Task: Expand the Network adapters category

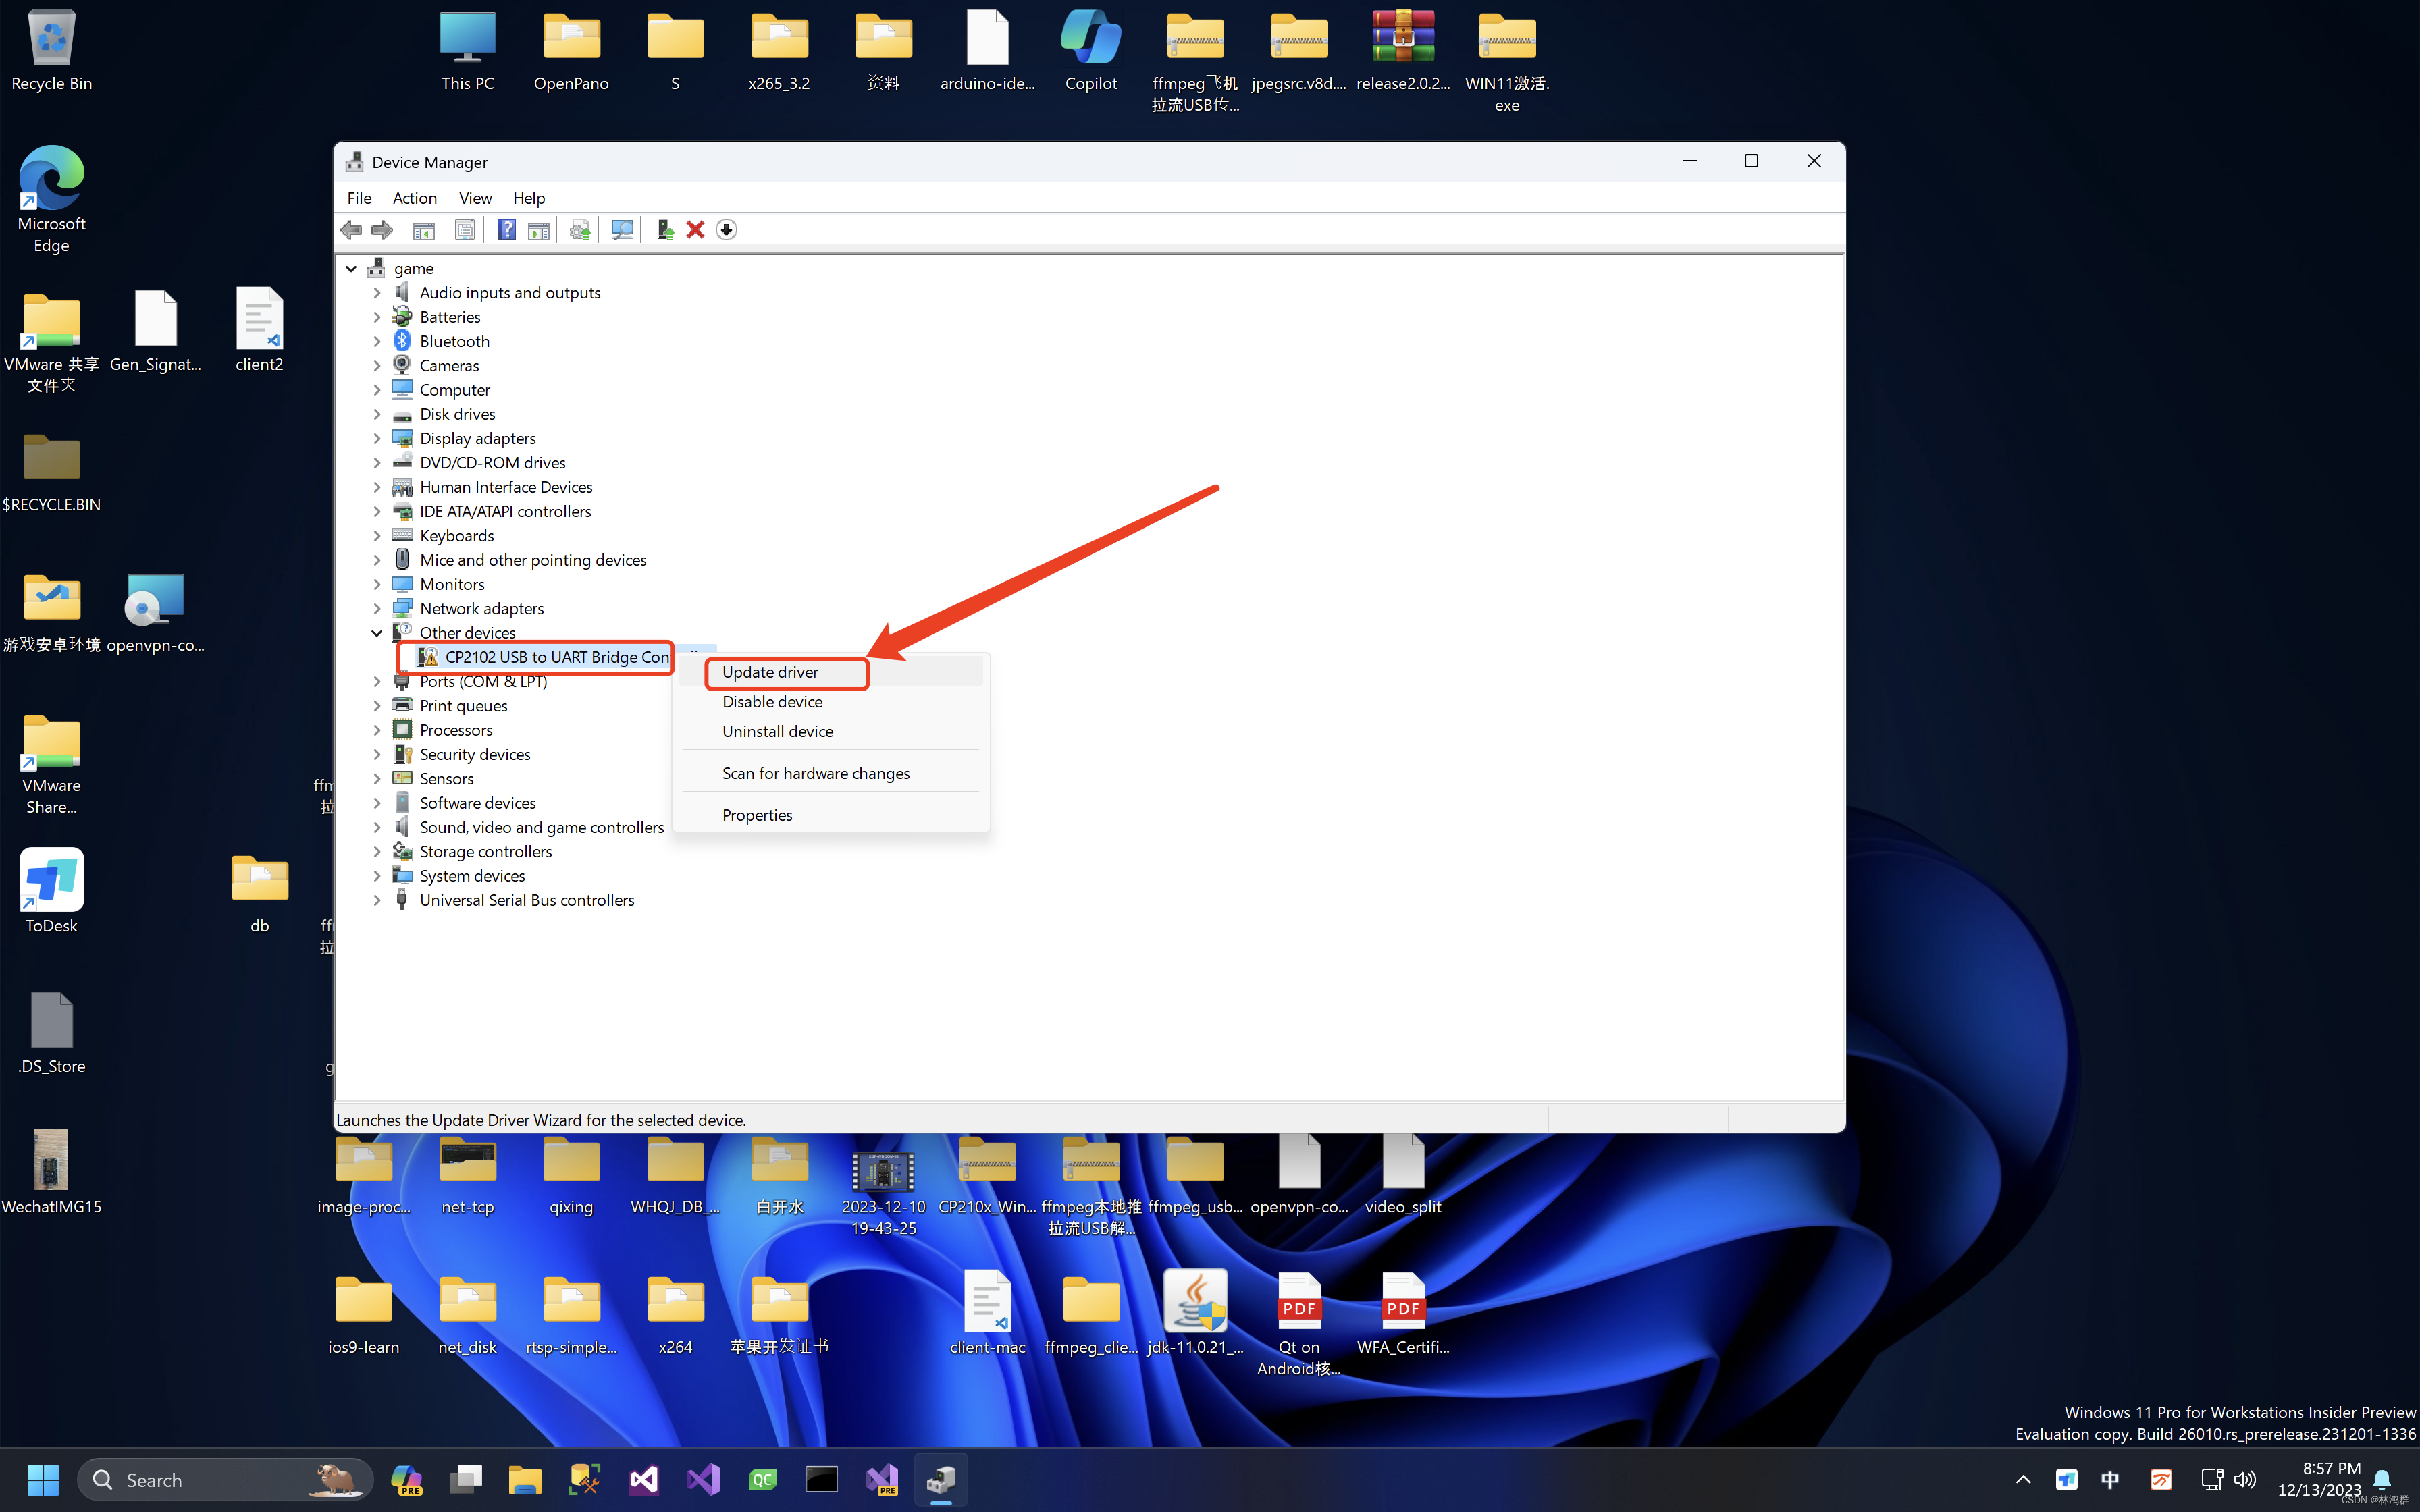Action: click(x=377, y=608)
